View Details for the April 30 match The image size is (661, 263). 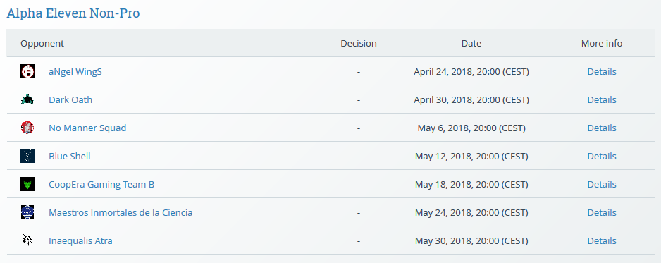click(602, 100)
